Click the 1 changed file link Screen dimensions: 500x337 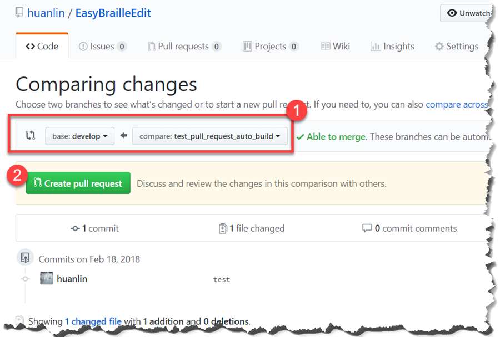click(93, 321)
